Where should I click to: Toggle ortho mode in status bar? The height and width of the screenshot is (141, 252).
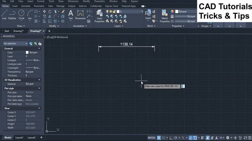(171, 137)
